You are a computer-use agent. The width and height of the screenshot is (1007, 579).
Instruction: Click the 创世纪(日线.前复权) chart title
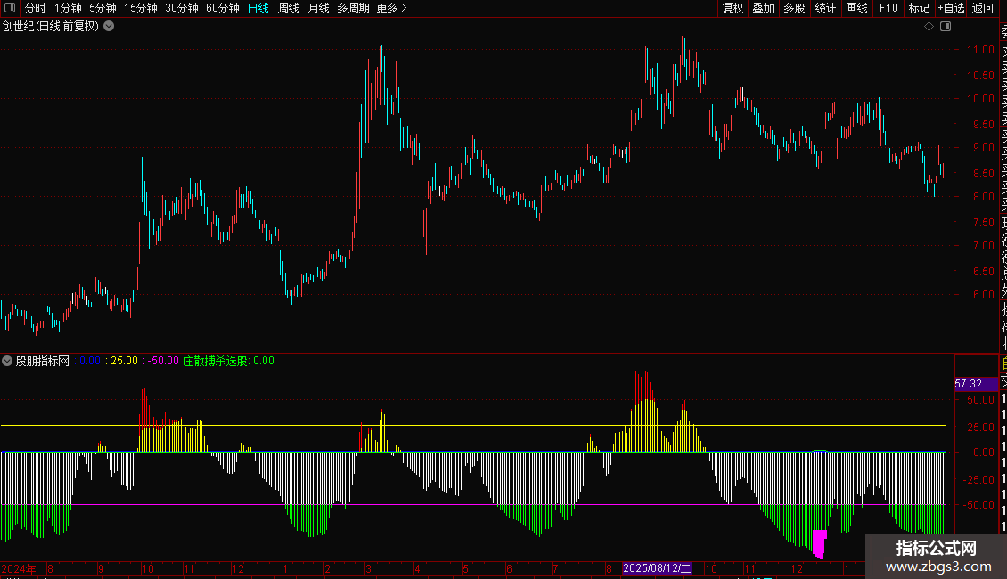pos(51,27)
